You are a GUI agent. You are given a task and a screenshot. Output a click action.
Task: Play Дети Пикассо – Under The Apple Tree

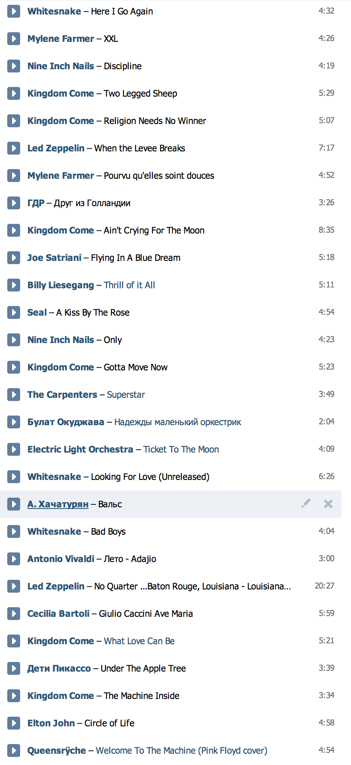[x=14, y=668]
